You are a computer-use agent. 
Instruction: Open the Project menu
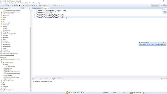[22, 3]
